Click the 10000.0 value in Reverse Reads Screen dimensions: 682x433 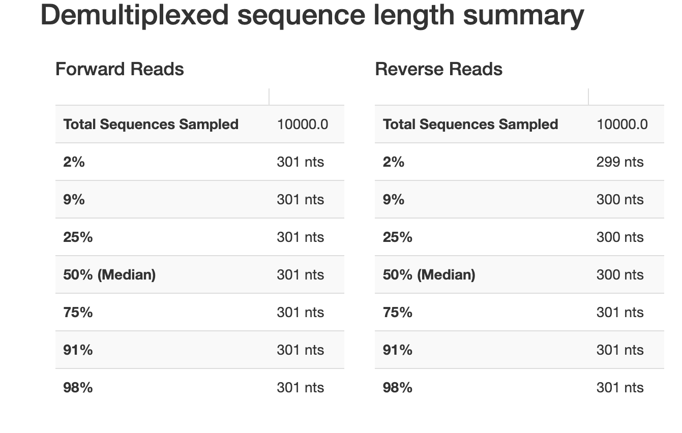click(x=622, y=125)
